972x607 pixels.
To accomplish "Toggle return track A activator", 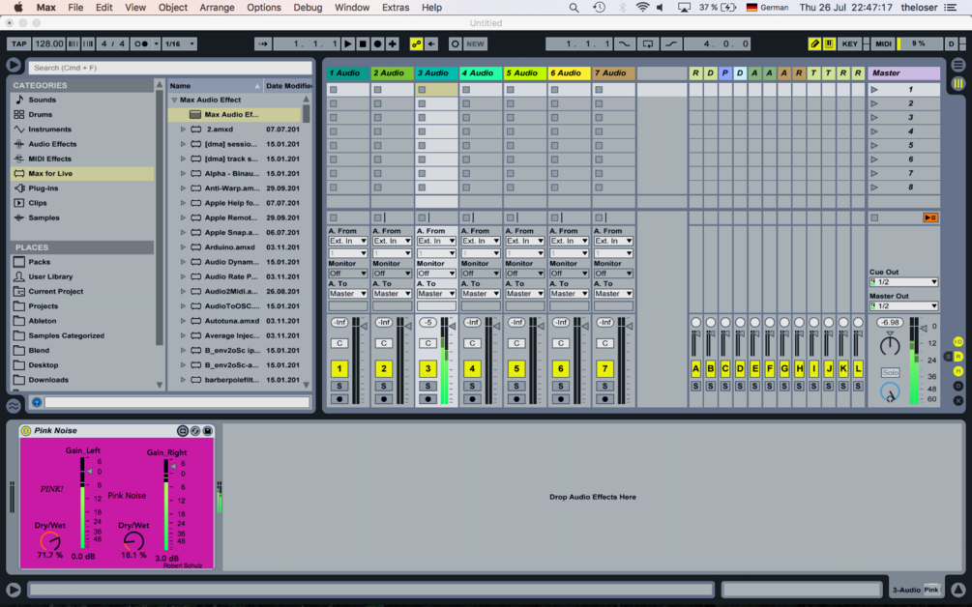I will [695, 368].
